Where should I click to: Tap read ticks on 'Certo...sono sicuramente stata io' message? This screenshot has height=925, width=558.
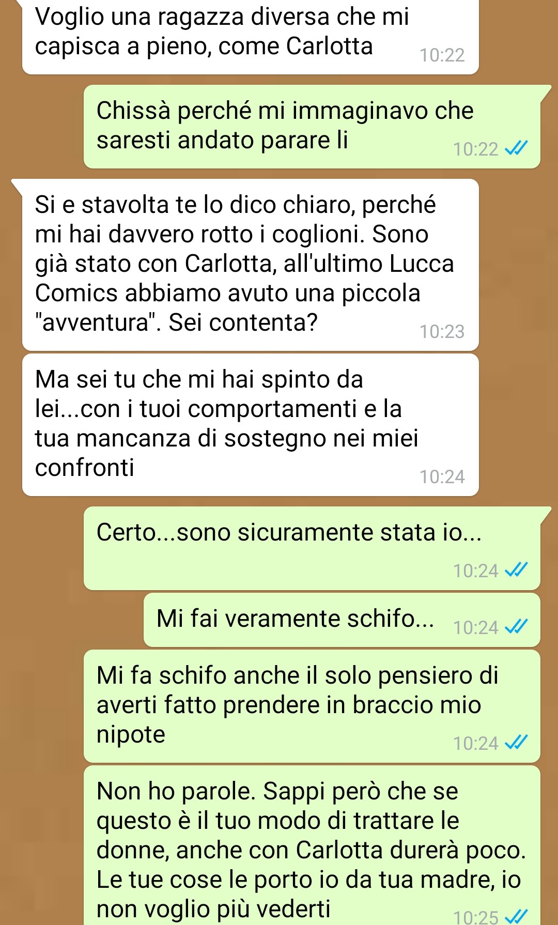[516, 571]
